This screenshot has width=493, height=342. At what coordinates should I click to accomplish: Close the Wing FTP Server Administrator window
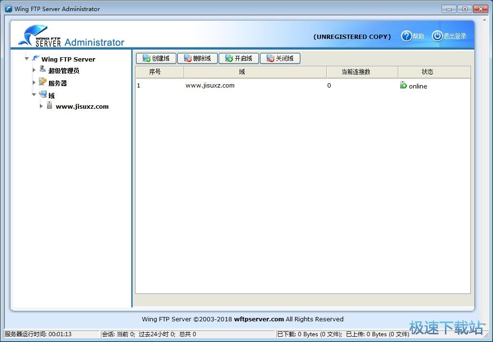point(481,9)
